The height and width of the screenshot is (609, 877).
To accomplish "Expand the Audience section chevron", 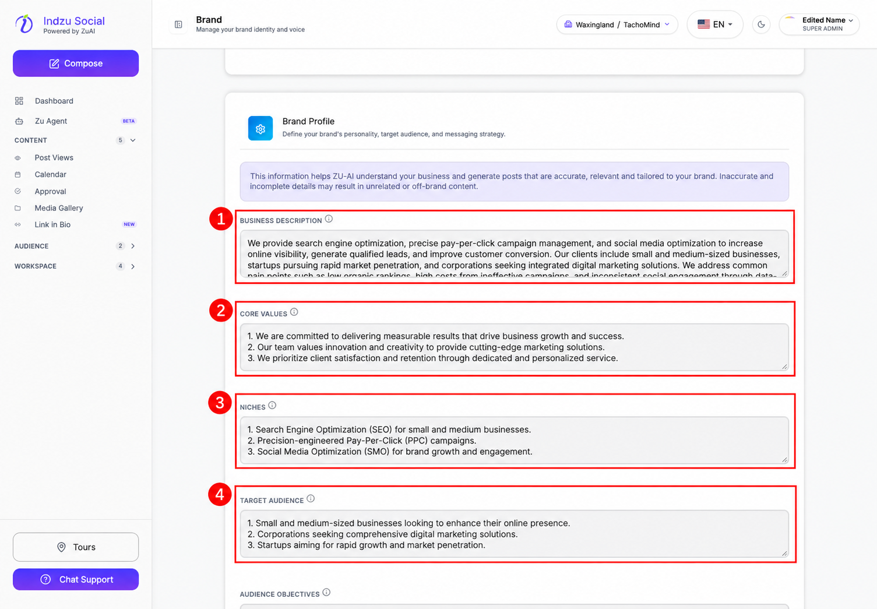I will coord(133,246).
